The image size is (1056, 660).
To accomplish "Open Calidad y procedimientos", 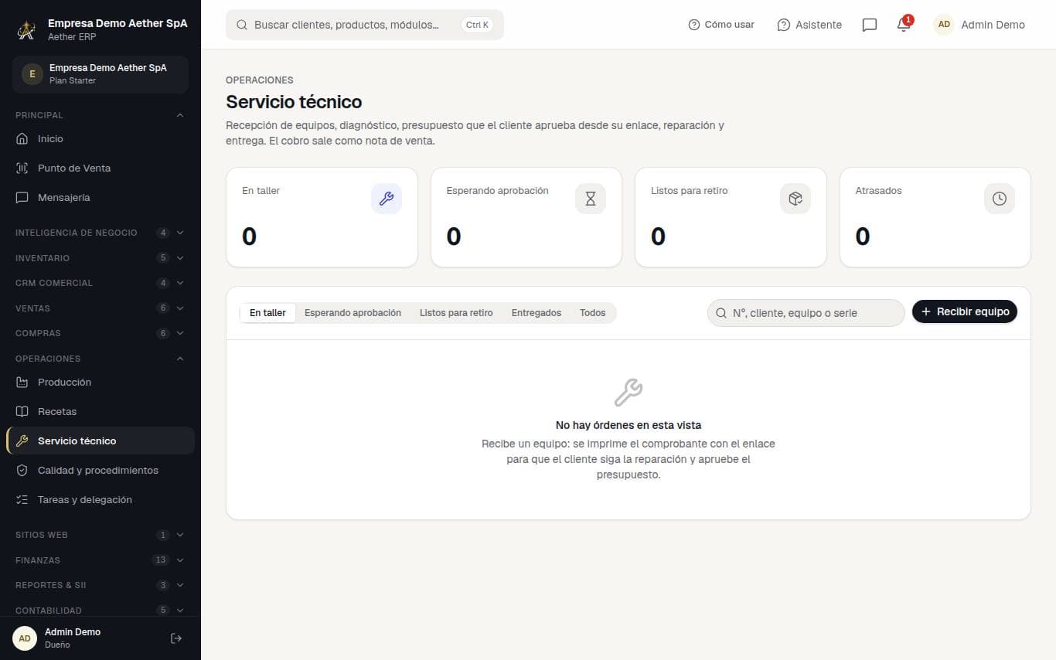I will pos(100,471).
